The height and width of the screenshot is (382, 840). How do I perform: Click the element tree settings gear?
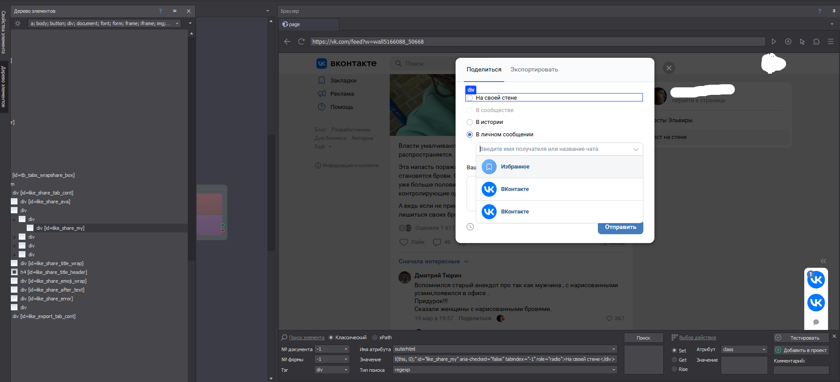(18, 23)
